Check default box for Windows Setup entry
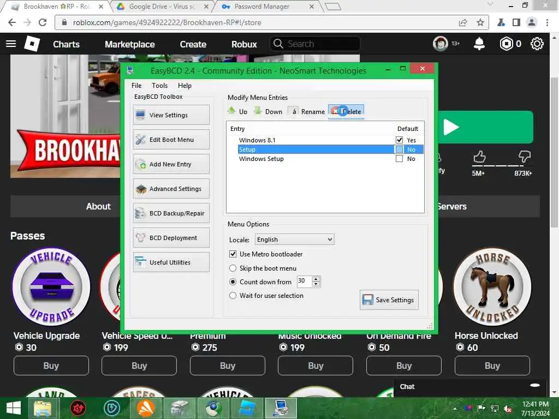 (399, 159)
